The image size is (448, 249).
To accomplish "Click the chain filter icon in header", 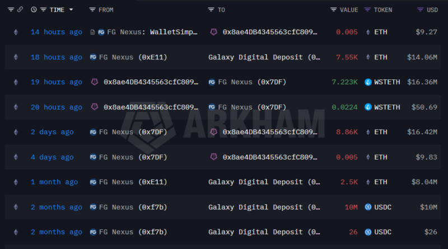I will 11,10.
